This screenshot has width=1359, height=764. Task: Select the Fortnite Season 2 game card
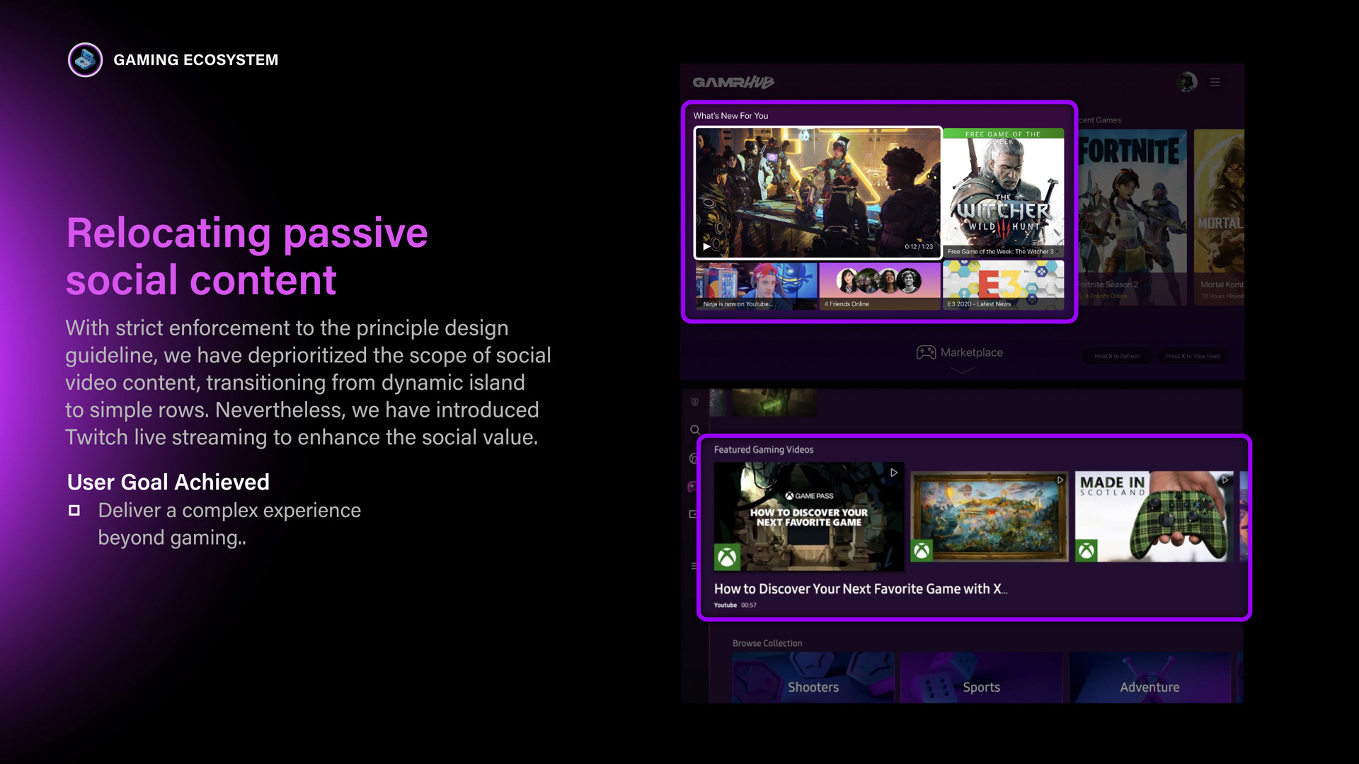(1132, 217)
